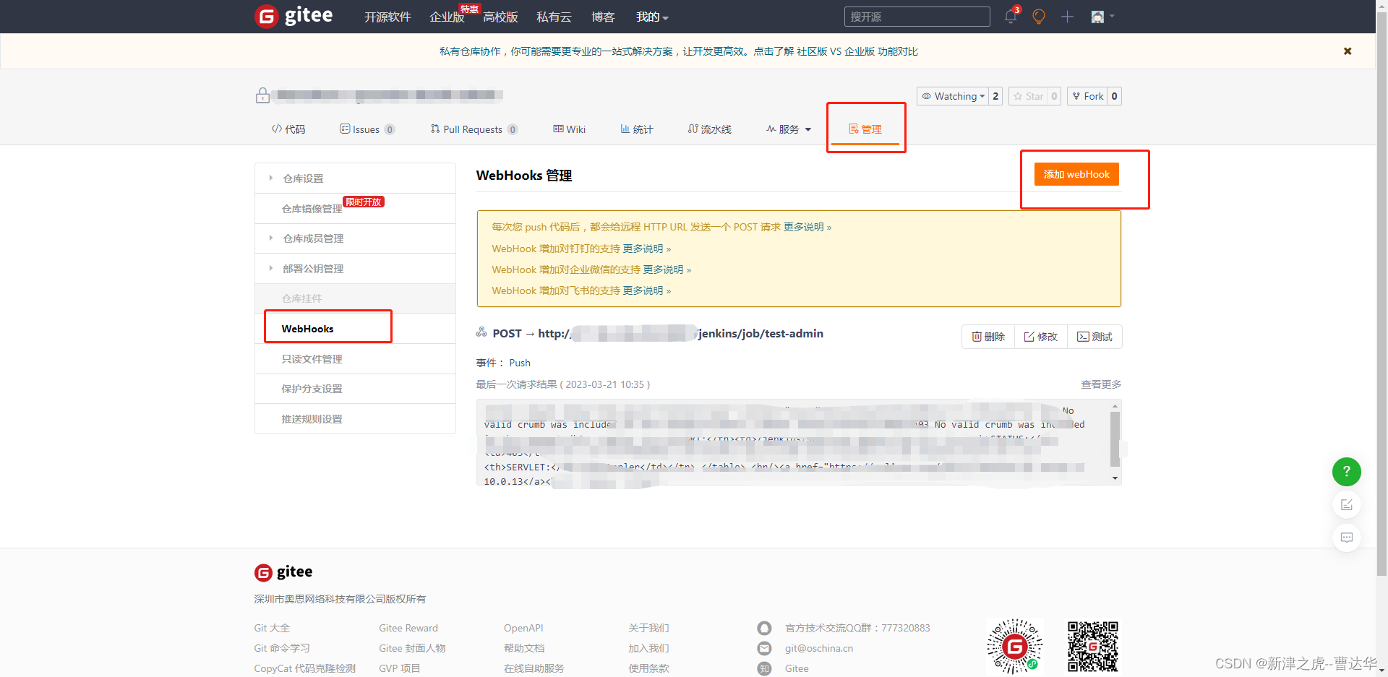The width and height of the screenshot is (1388, 677).
Task: Open 仓库镜像管理 in the sidebar
Action: coord(355,209)
